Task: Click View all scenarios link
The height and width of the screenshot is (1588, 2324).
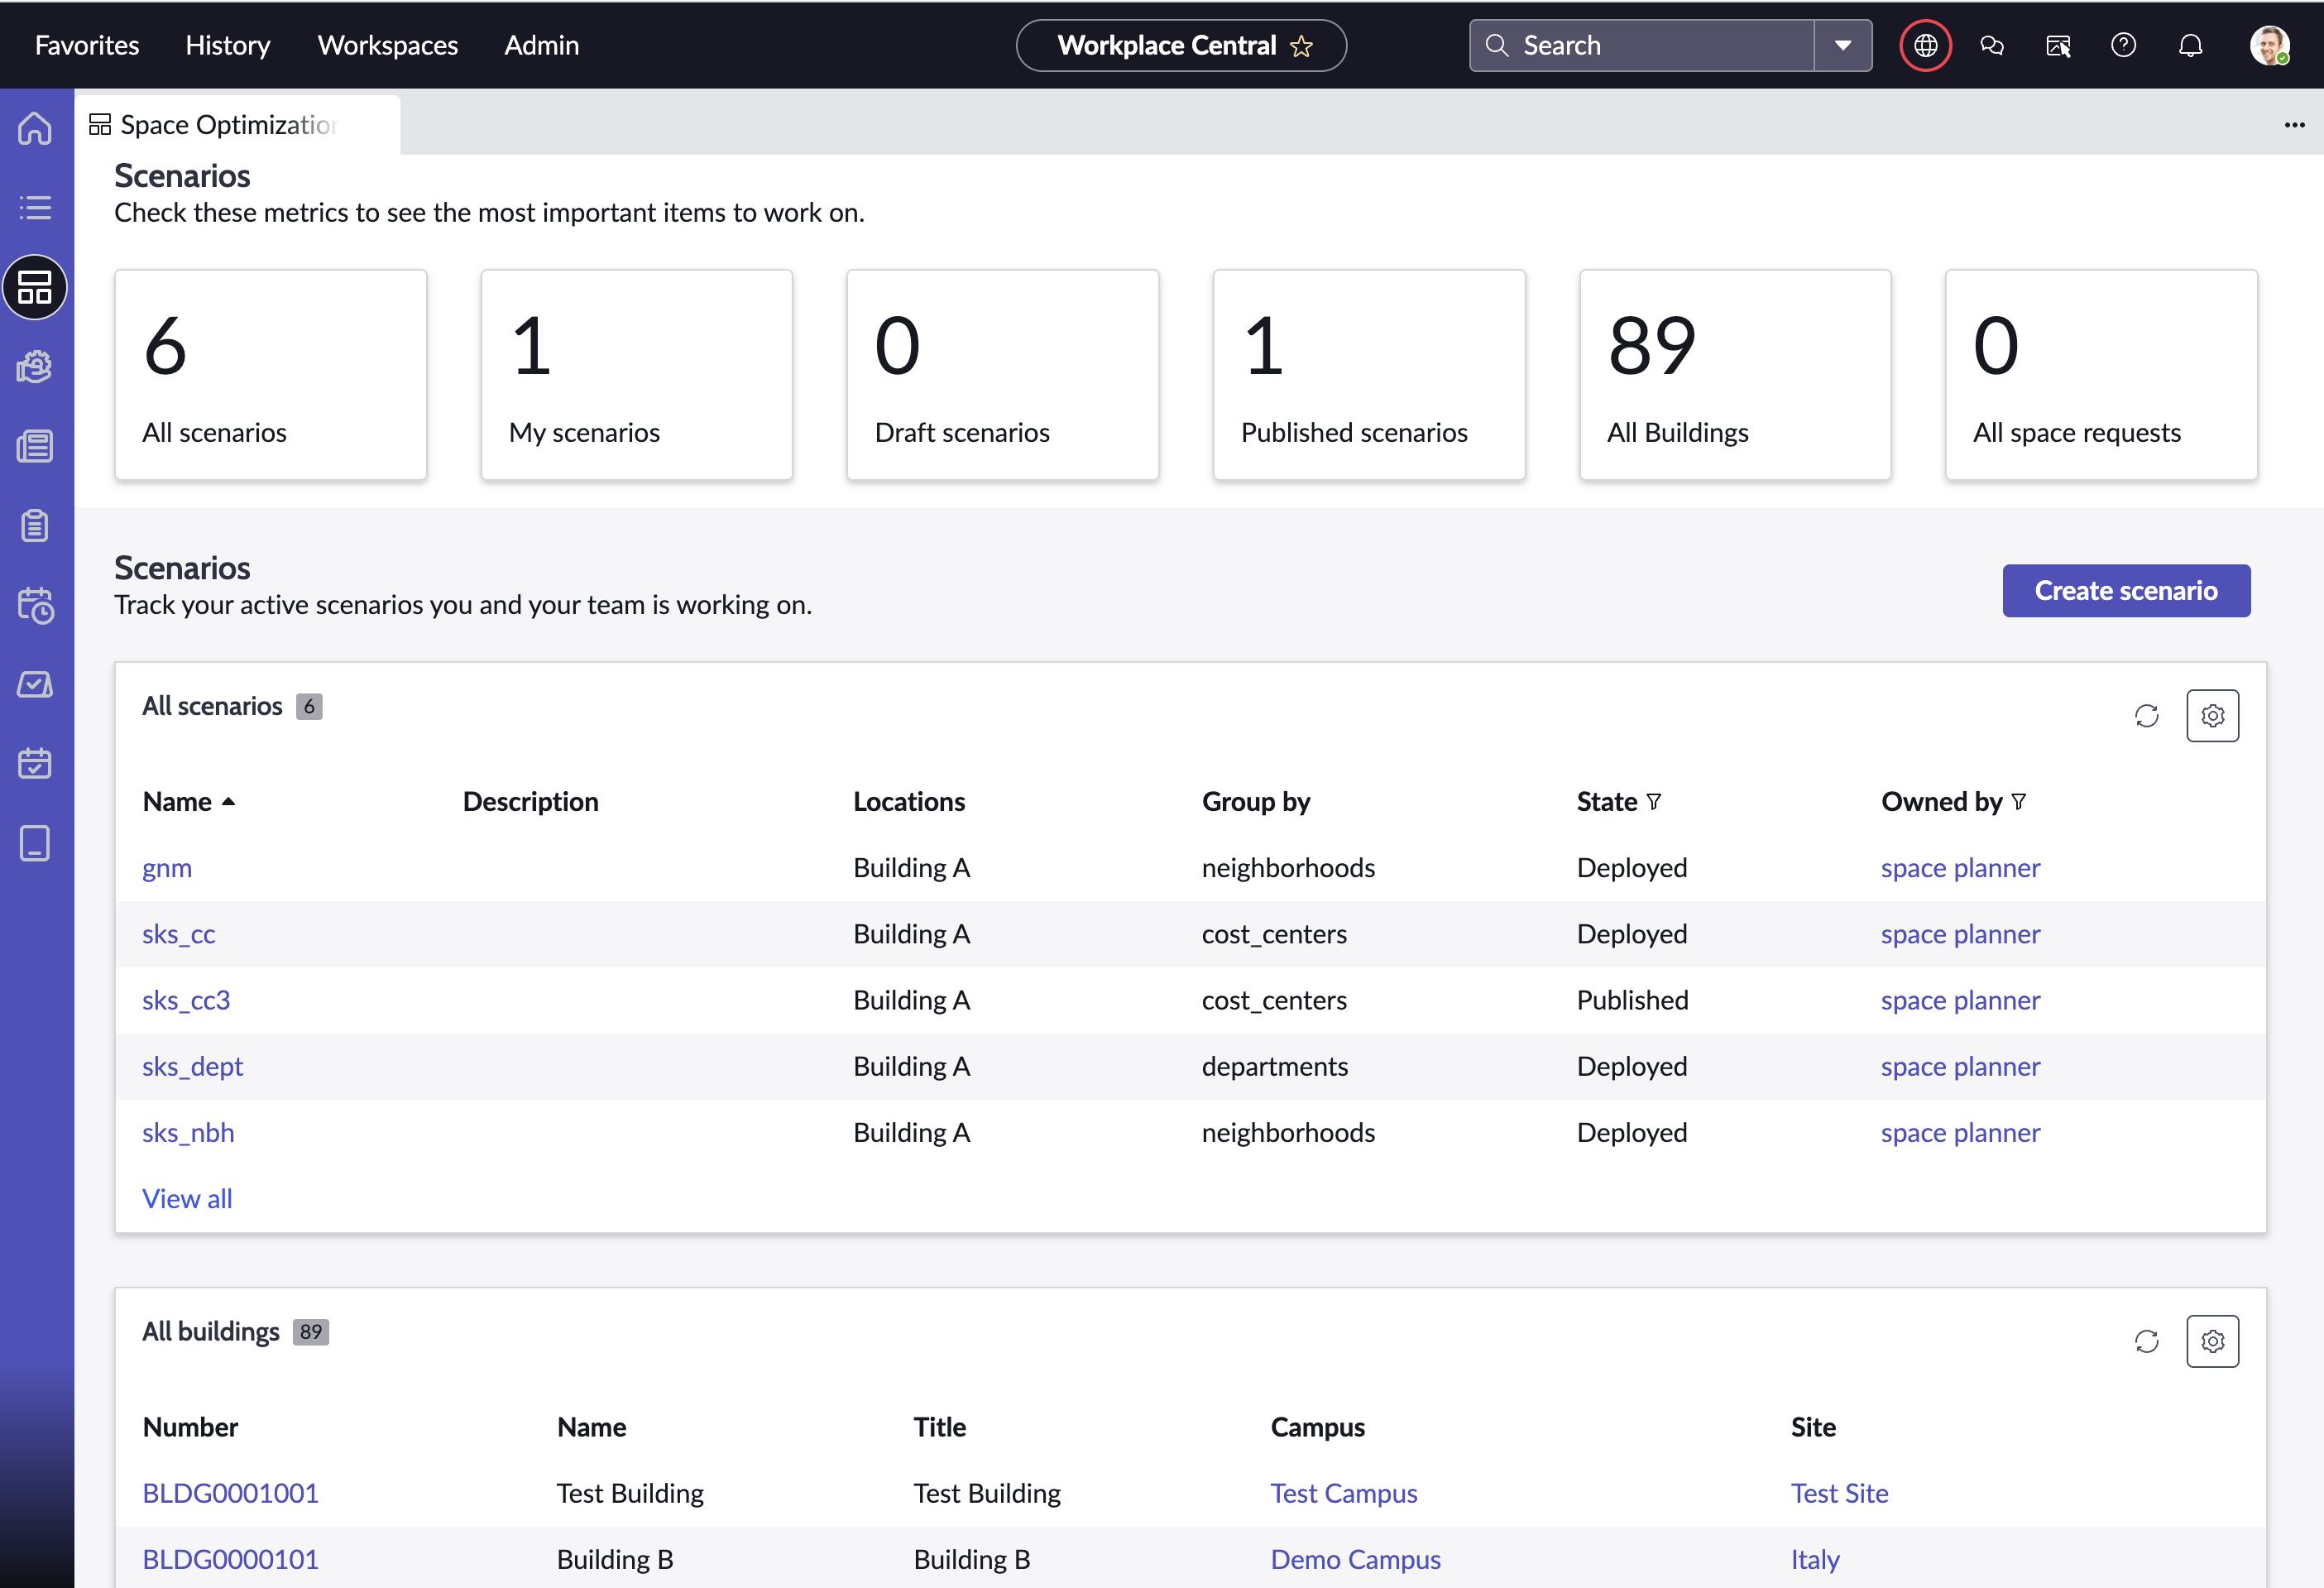Action: point(187,1198)
